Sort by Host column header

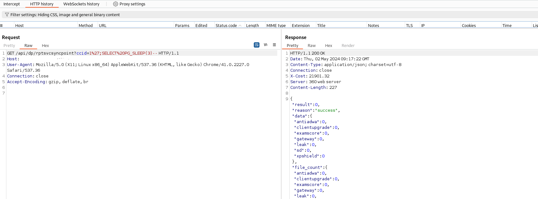[x=19, y=25]
